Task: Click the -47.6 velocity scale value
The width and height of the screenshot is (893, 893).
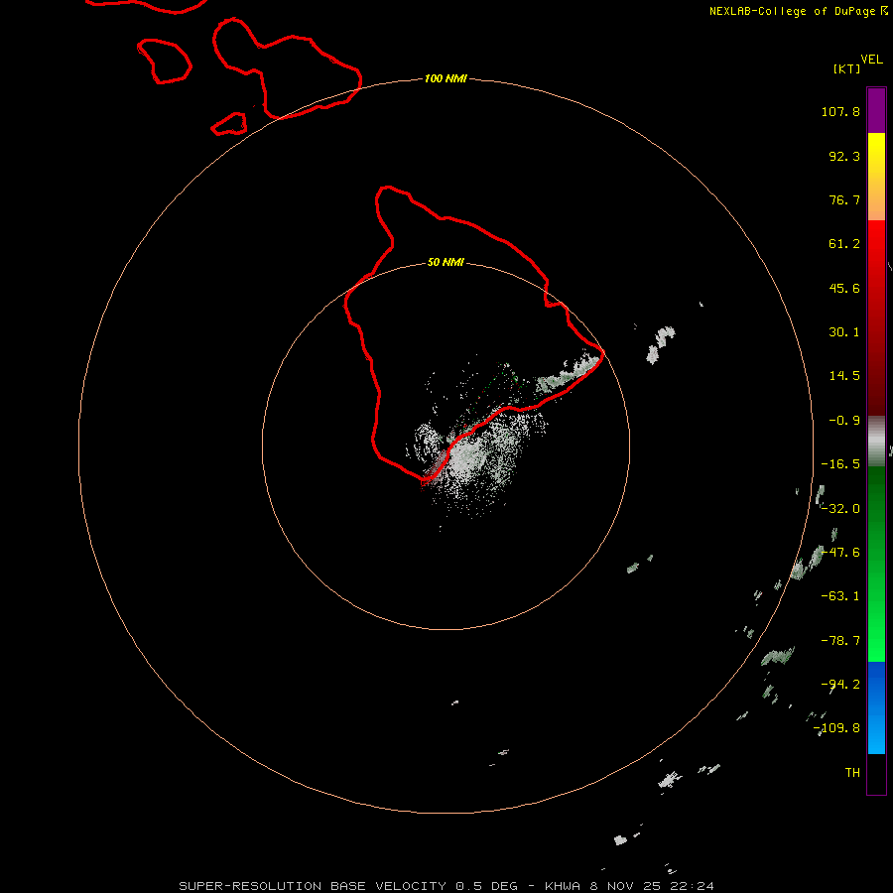Action: pos(840,553)
